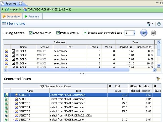The image size is (163, 122).
Task: Click the status icon for Generated Cases SELECT 7
Action: pyautogui.click(x=7, y=119)
